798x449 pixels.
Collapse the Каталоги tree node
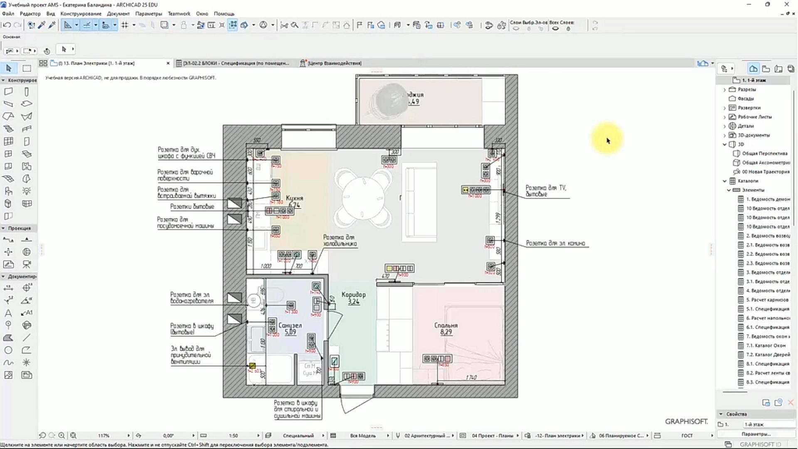click(x=725, y=181)
